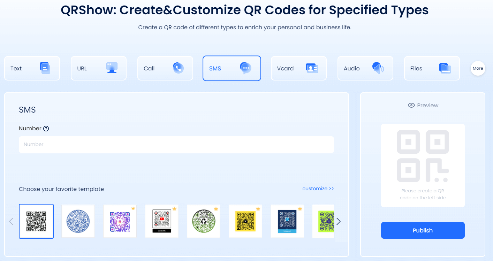
Task: Show previous templates with left chevron
Action: [x=11, y=221]
